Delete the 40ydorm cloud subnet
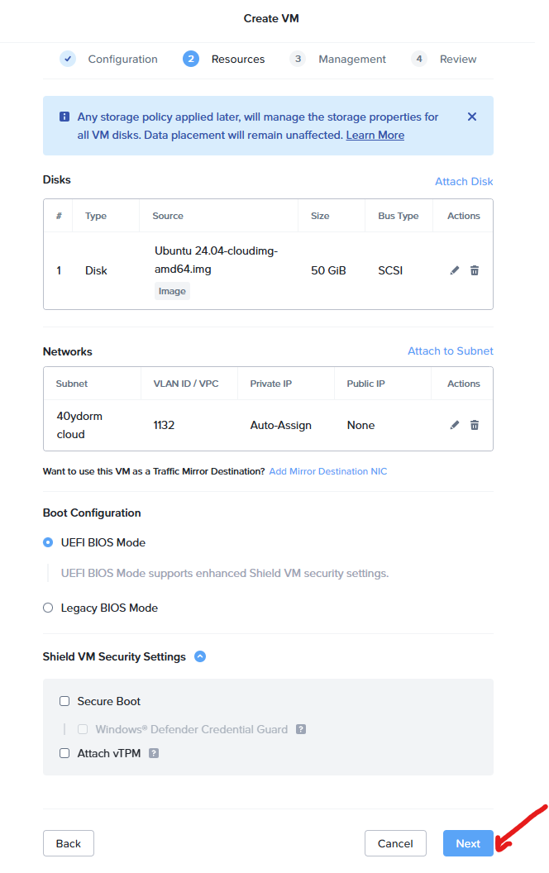This screenshot has width=549, height=873. click(475, 425)
